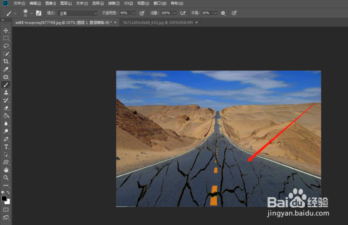The height and width of the screenshot is (225, 348).
Task: Open the 帮助(H) menu
Action: click(177, 3)
